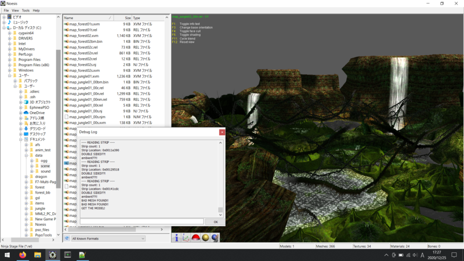Click the Textures: 34 status bar entry
The image size is (464, 261).
click(x=361, y=246)
